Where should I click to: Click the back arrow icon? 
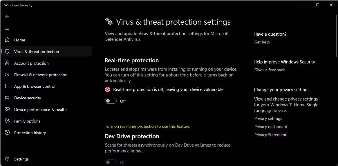(x=7, y=17)
